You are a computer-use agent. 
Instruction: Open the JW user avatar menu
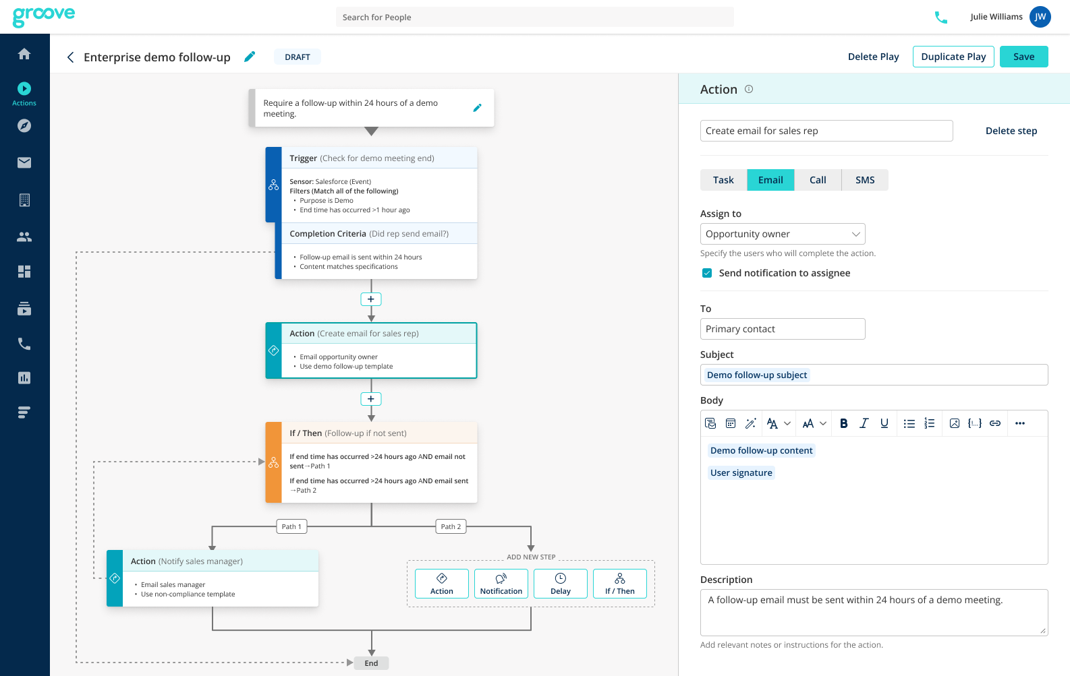(x=1040, y=17)
